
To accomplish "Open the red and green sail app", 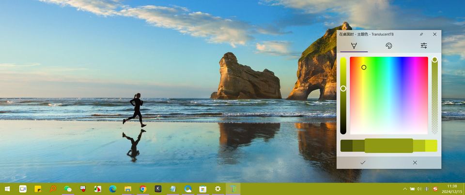I will (98, 189).
